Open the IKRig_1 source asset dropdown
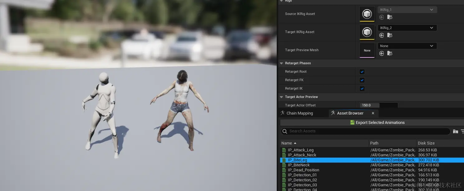This screenshot has height=191, width=464. point(407,10)
